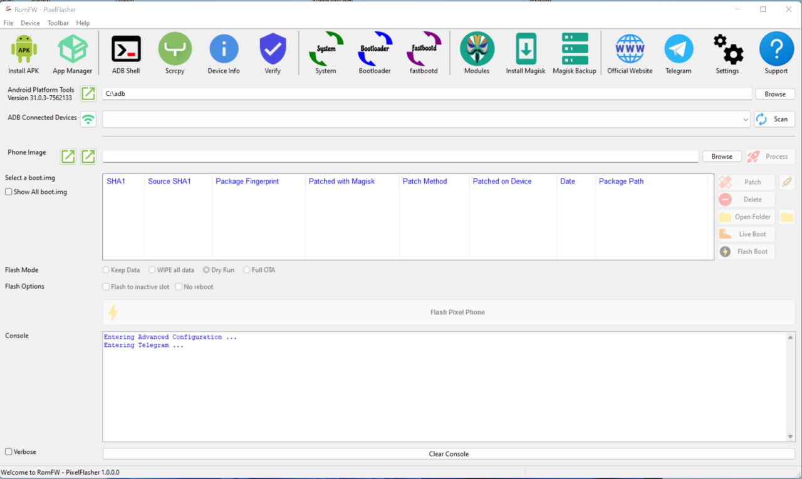Click folder icon right of Open Folder
This screenshot has height=479, width=802.
click(787, 217)
